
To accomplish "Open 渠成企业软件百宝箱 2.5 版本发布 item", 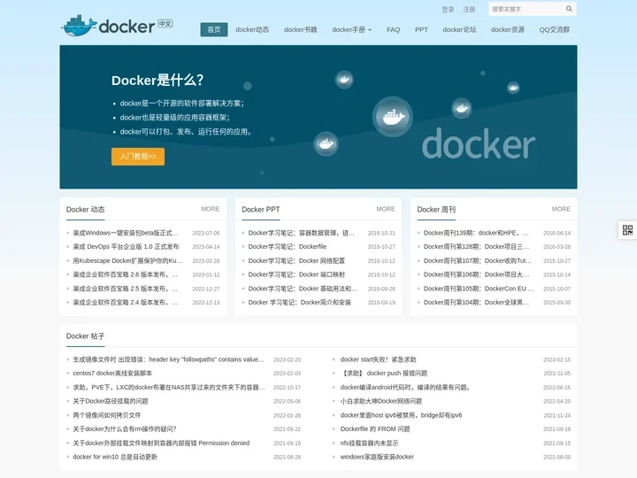I will 125,289.
